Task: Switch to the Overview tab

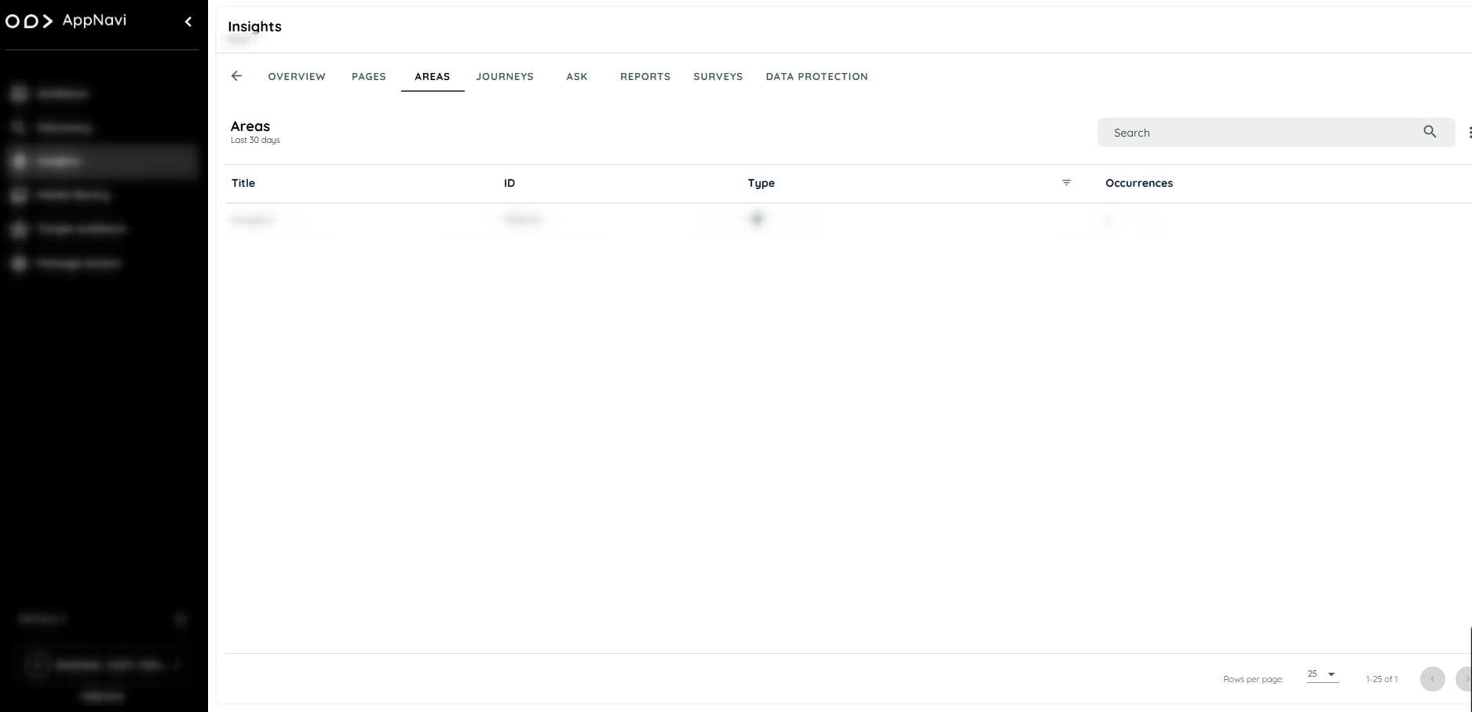Action: click(297, 77)
